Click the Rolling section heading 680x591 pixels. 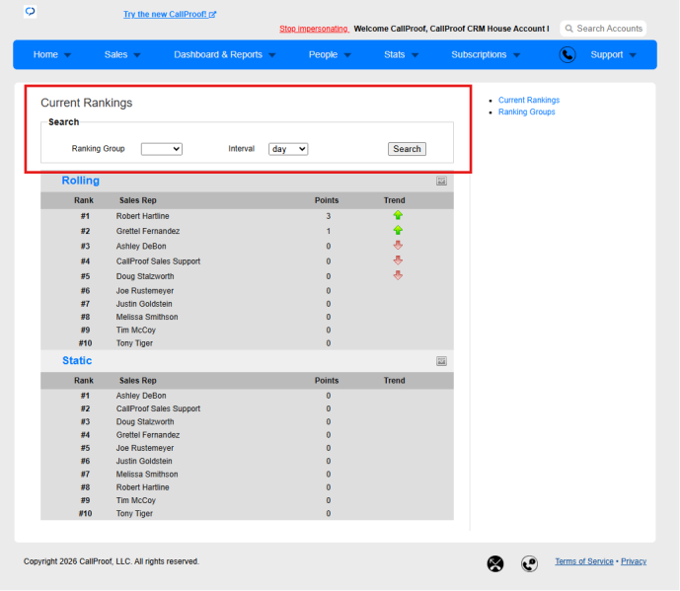coord(81,181)
